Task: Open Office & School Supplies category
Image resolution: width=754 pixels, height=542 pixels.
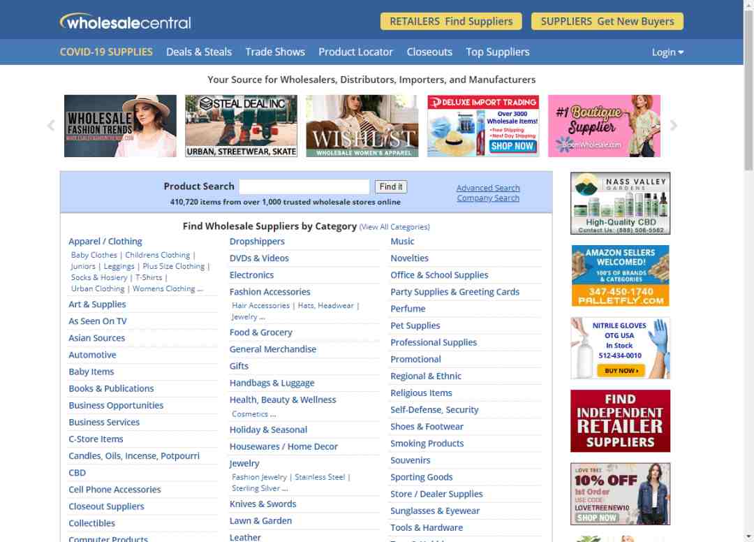Action: 439,275
